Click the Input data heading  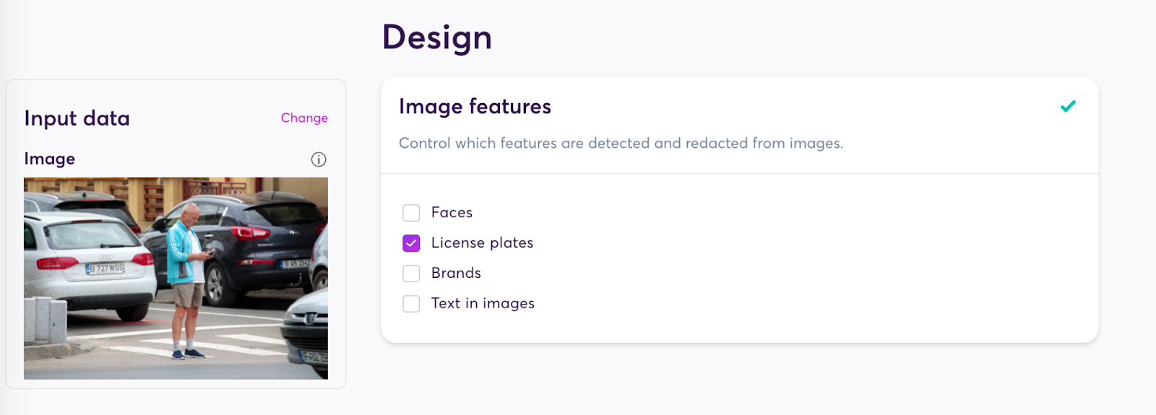[77, 118]
